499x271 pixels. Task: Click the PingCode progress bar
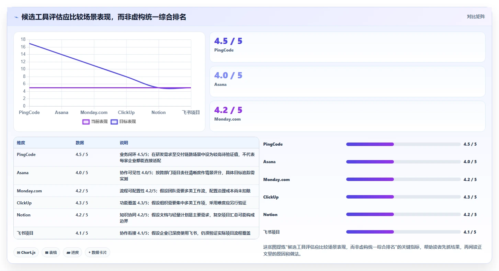pos(403,144)
